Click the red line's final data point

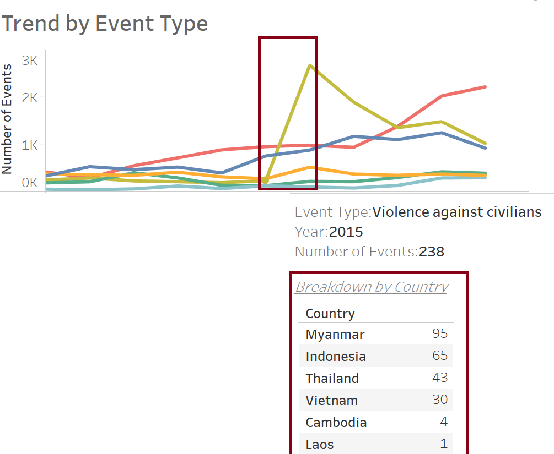tap(485, 87)
